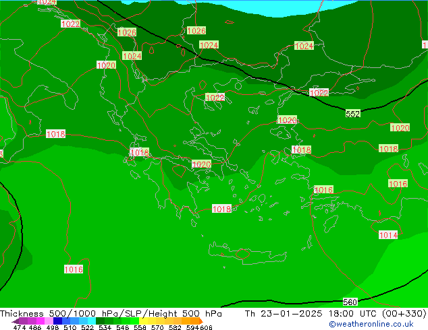This screenshot has height=330, width=428.
Task: Click the 474 value on legend scale
Action: coord(20,327)
